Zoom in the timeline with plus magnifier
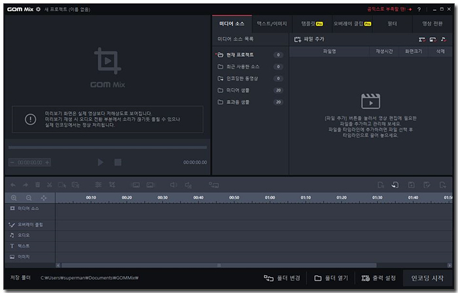 click(x=14, y=198)
